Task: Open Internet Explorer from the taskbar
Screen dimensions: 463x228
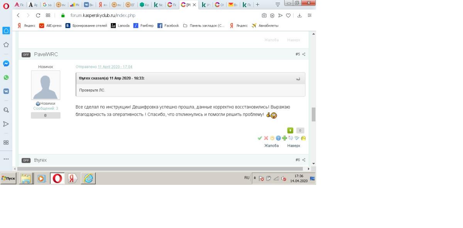Action: tap(88, 178)
